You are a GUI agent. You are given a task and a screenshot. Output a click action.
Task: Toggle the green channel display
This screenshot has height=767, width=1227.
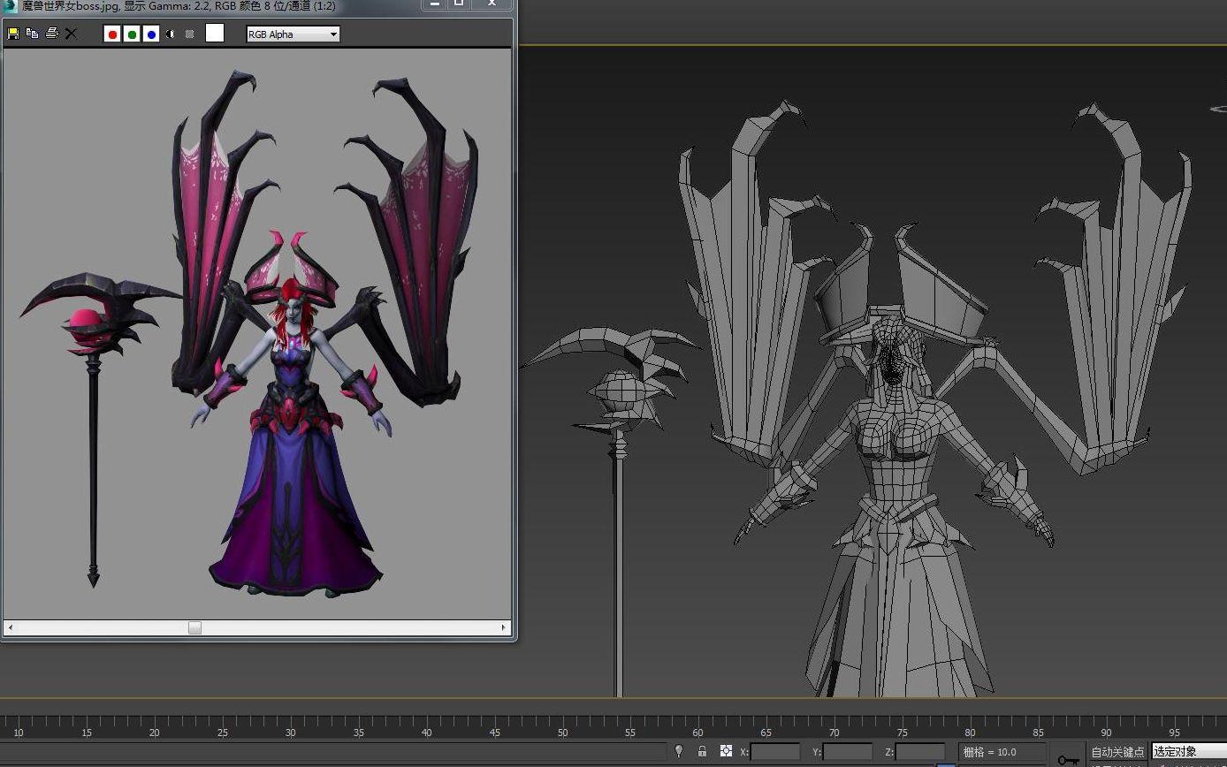[132, 34]
